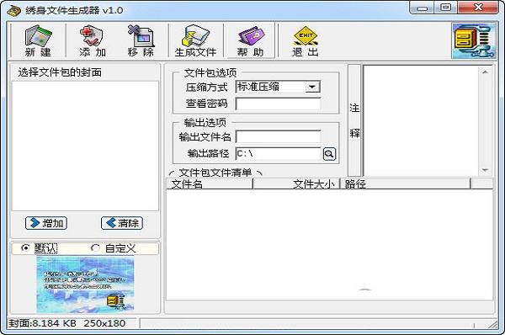Click the 添加 (Add) toolbar icon
Image resolution: width=505 pixels, height=335 pixels.
(92, 41)
